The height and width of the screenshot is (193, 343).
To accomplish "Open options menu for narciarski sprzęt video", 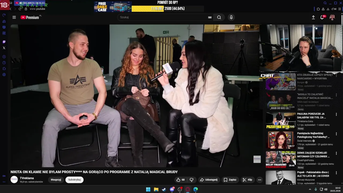I will [336, 75].
